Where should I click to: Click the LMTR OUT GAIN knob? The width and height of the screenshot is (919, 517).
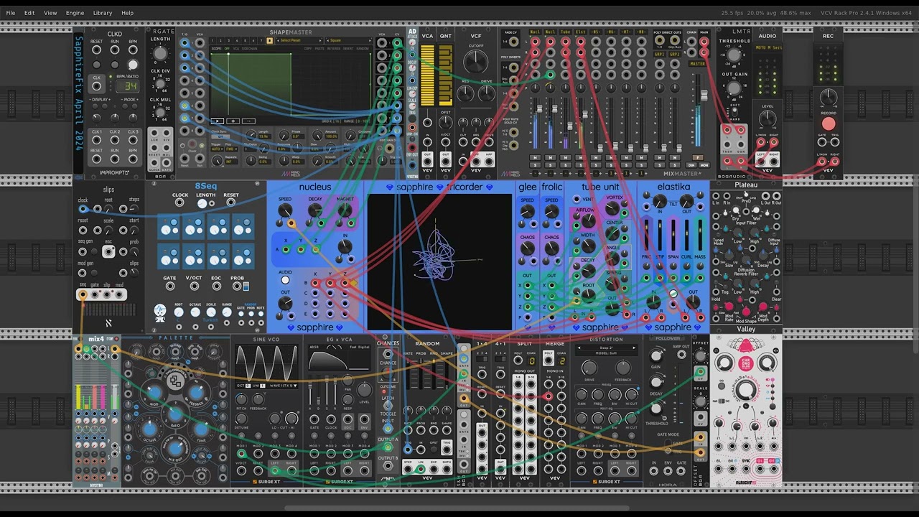point(734,89)
